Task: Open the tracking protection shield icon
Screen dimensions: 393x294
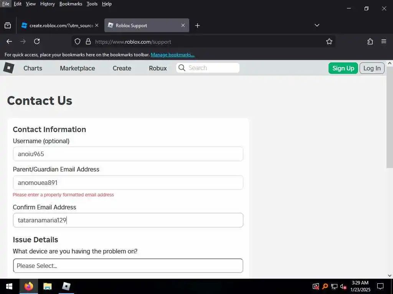Action: pos(78,41)
